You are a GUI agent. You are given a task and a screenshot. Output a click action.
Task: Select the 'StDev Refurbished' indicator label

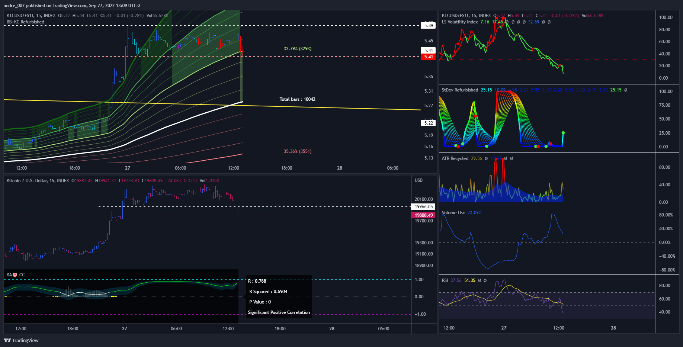(x=460, y=90)
